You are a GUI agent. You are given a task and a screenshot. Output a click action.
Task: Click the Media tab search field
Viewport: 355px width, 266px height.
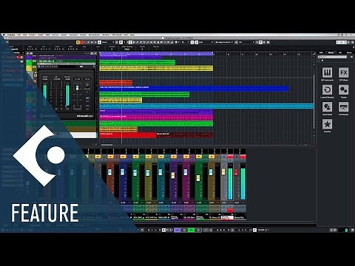point(333,57)
